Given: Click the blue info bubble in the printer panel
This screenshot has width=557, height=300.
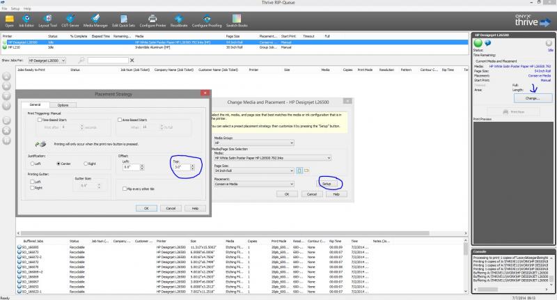Looking at the screenshot, I should click(488, 42).
